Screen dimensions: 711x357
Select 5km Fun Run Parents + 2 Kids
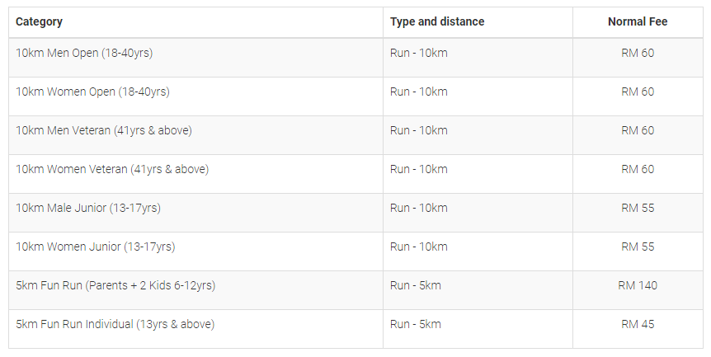coord(115,285)
